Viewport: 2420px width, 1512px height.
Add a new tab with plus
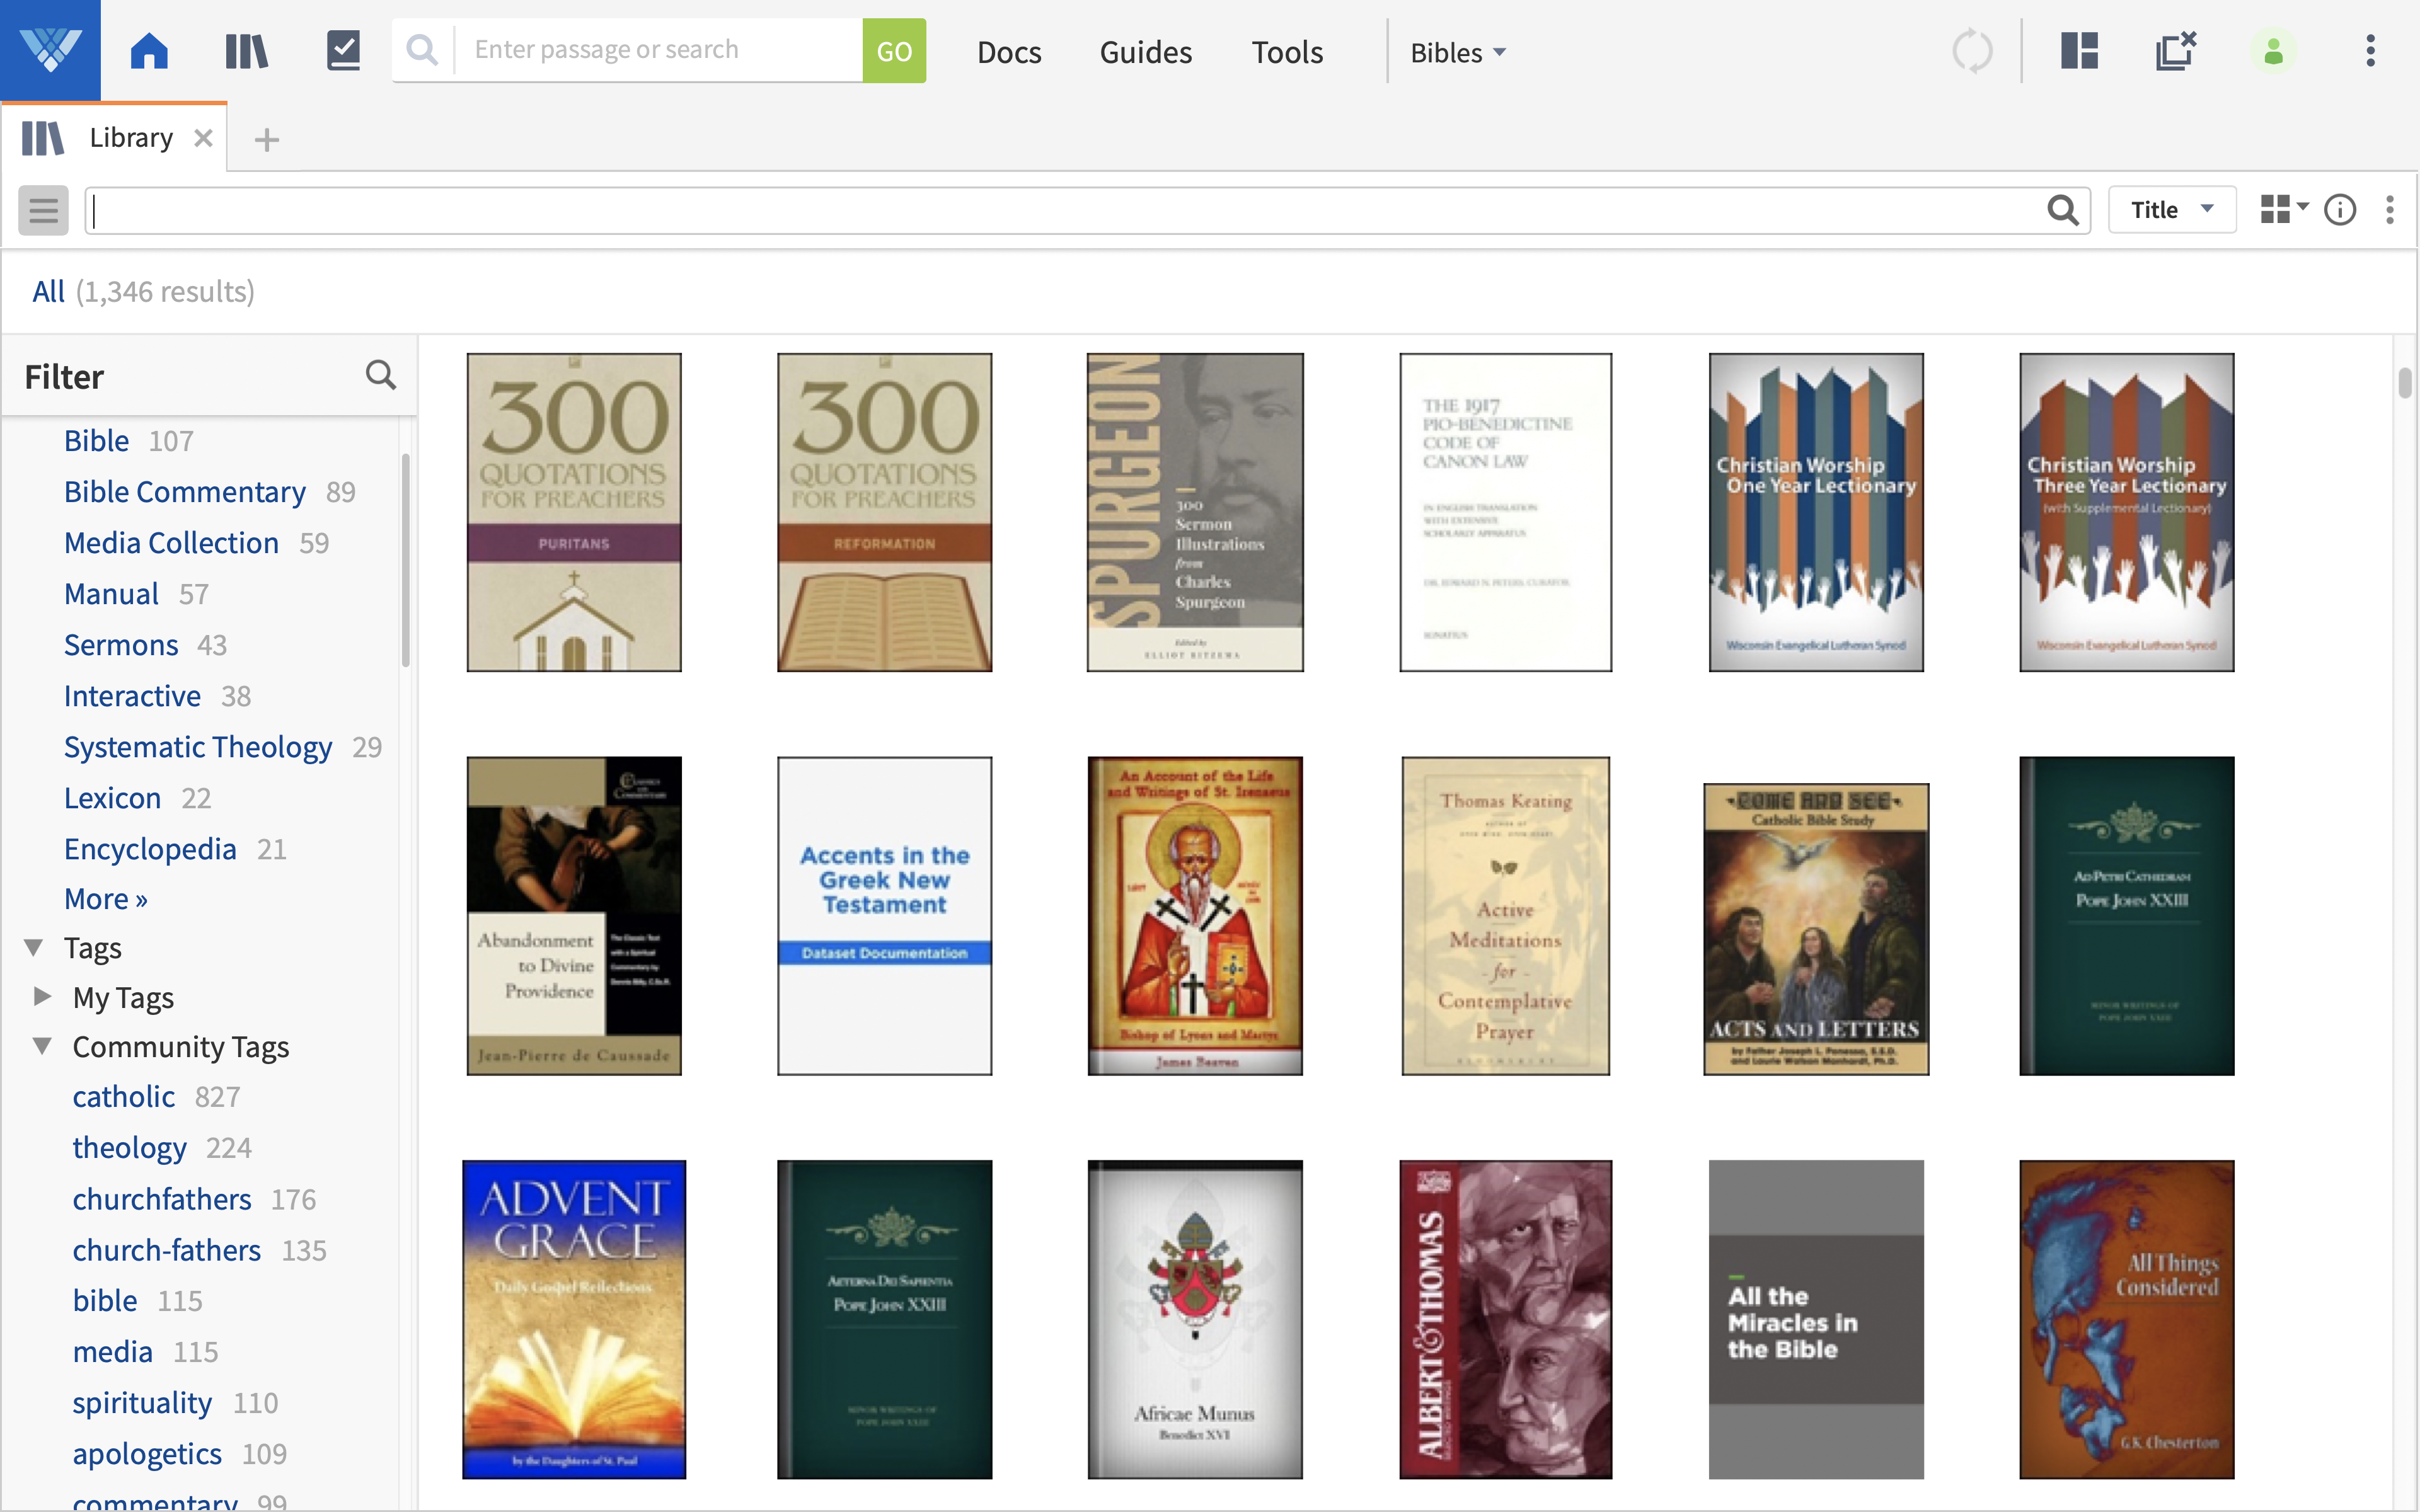(266, 140)
